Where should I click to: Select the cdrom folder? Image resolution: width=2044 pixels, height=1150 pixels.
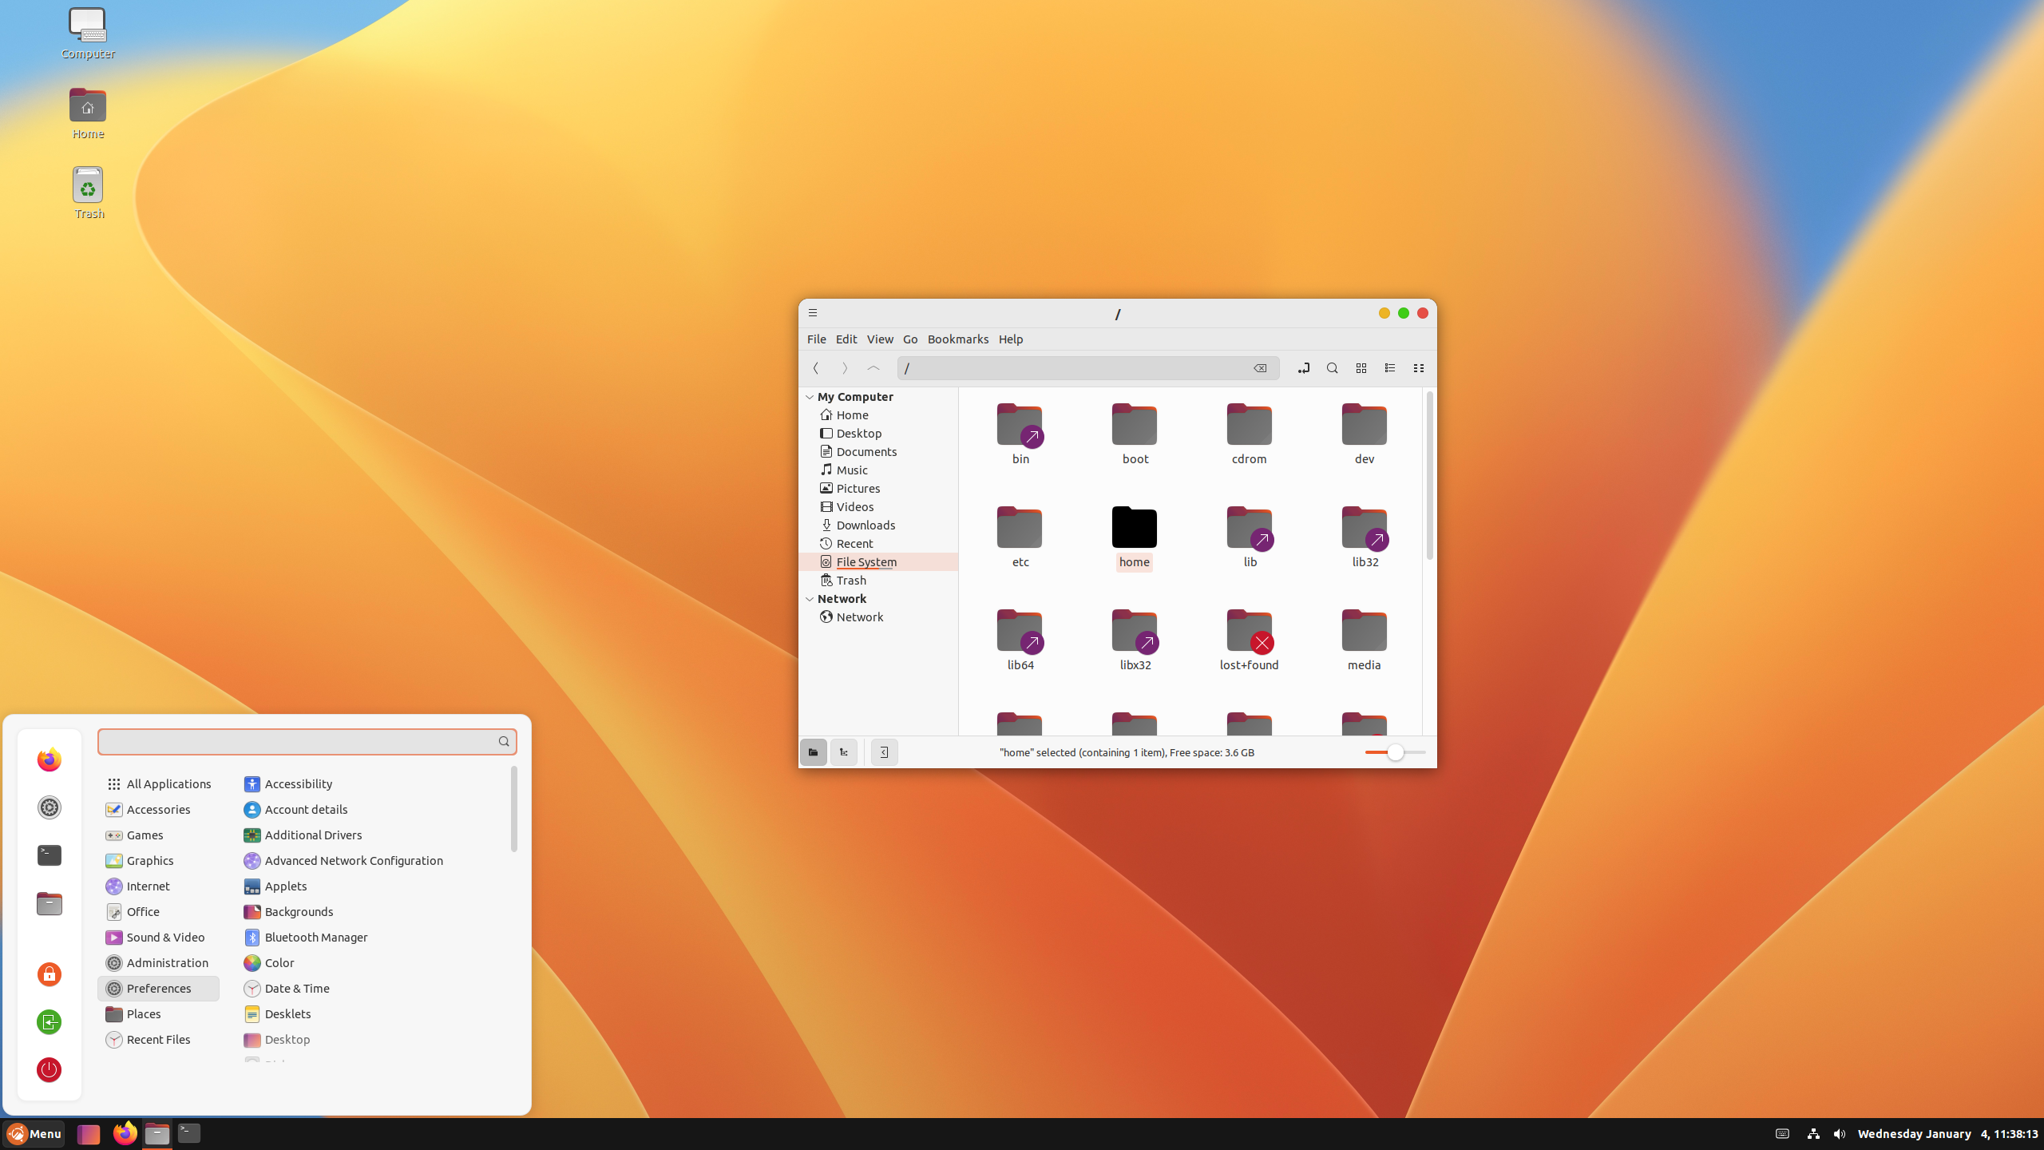pos(1250,434)
